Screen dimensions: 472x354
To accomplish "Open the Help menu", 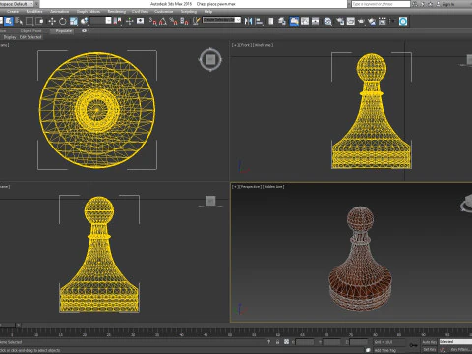I will (x=208, y=11).
